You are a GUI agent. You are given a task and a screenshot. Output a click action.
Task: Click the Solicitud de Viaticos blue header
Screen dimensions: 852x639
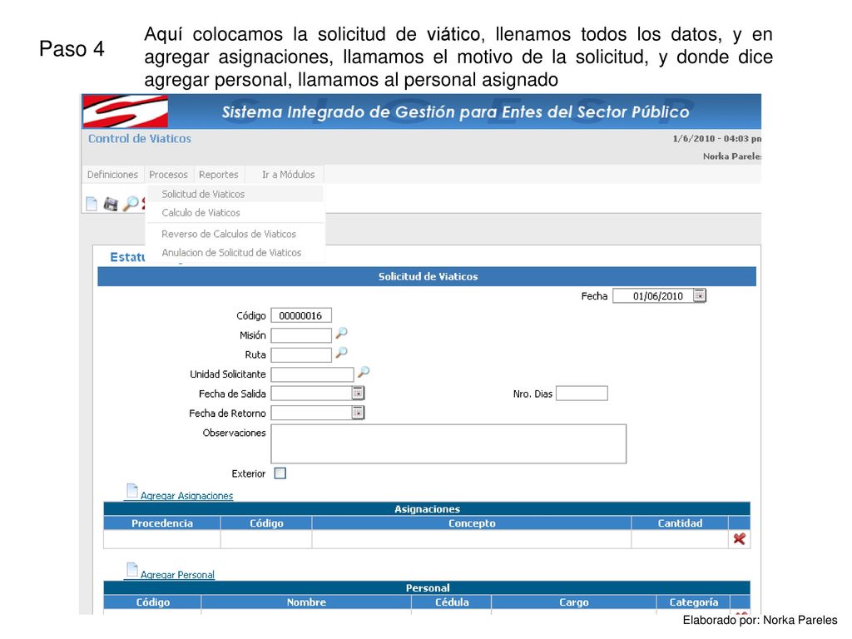pos(427,276)
